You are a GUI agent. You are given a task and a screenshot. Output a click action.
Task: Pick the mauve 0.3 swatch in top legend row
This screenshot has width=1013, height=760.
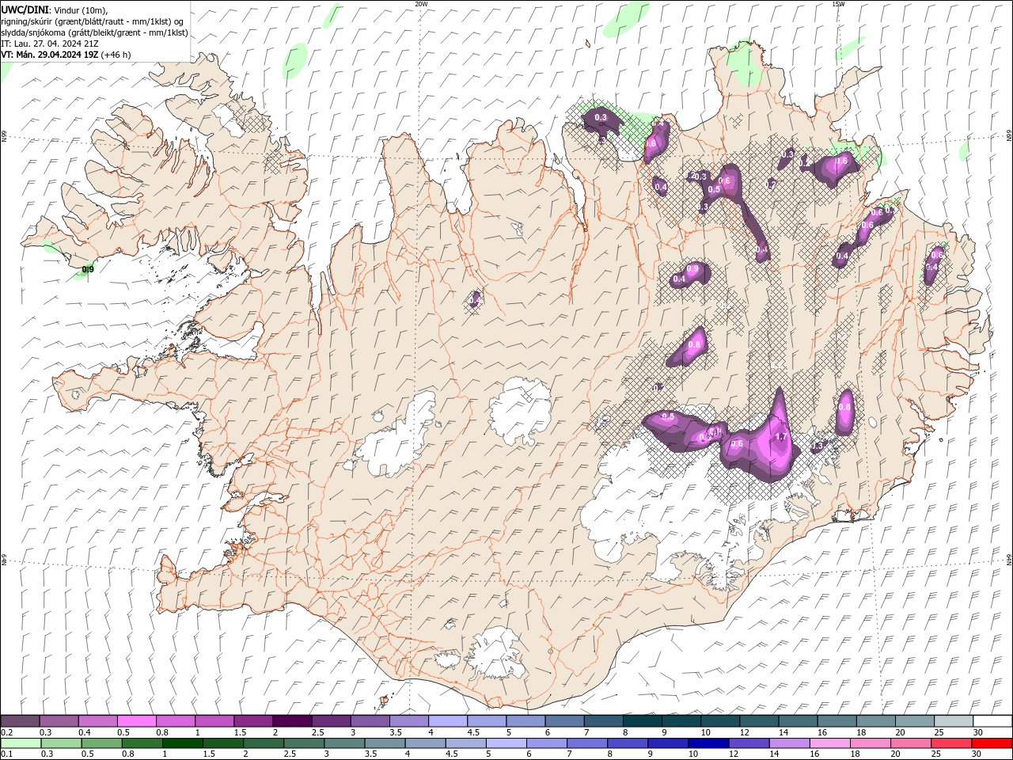point(59,721)
